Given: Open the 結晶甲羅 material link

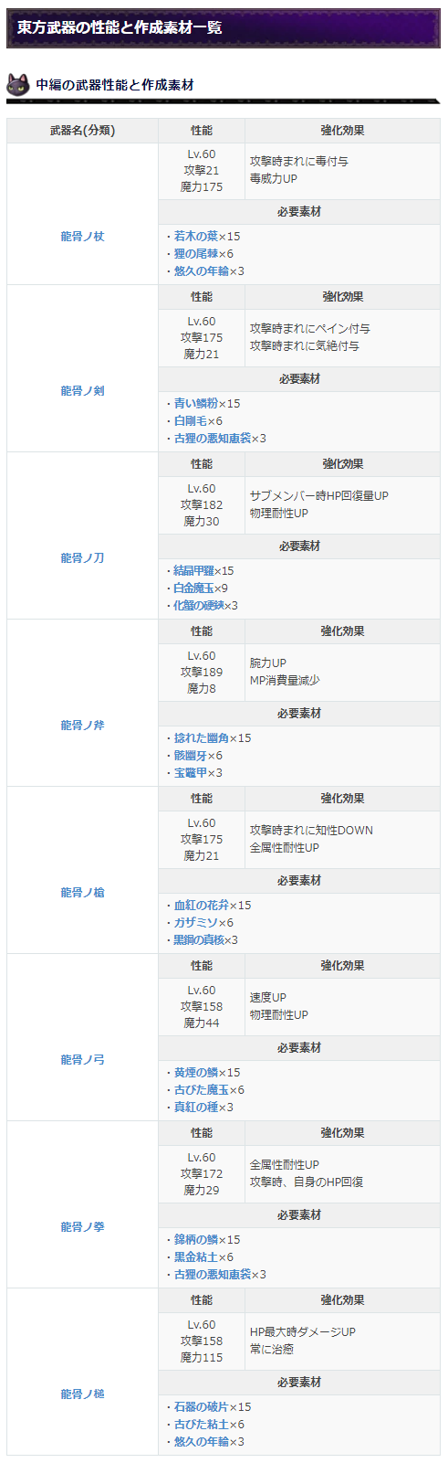Looking at the screenshot, I should pos(191,571).
